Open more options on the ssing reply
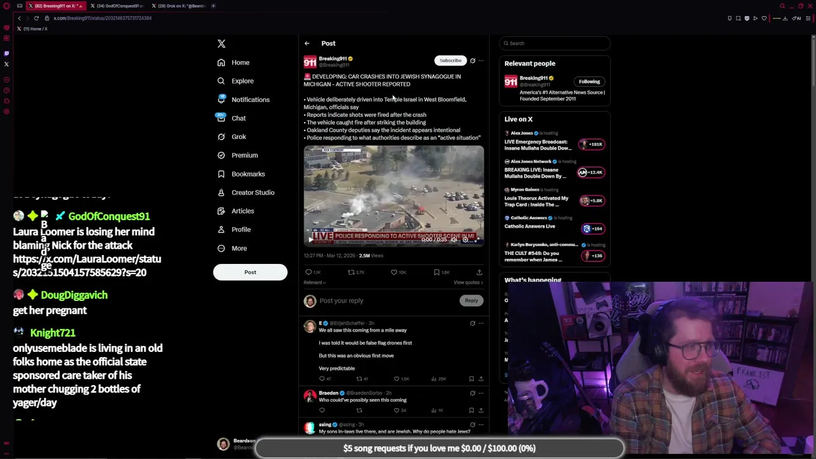 tap(481, 425)
